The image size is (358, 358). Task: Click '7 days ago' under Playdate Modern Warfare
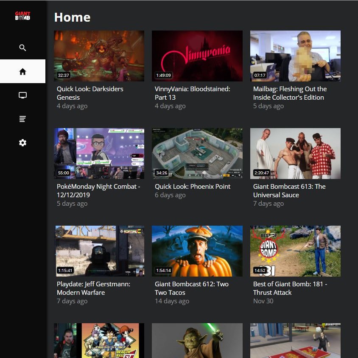(x=72, y=301)
